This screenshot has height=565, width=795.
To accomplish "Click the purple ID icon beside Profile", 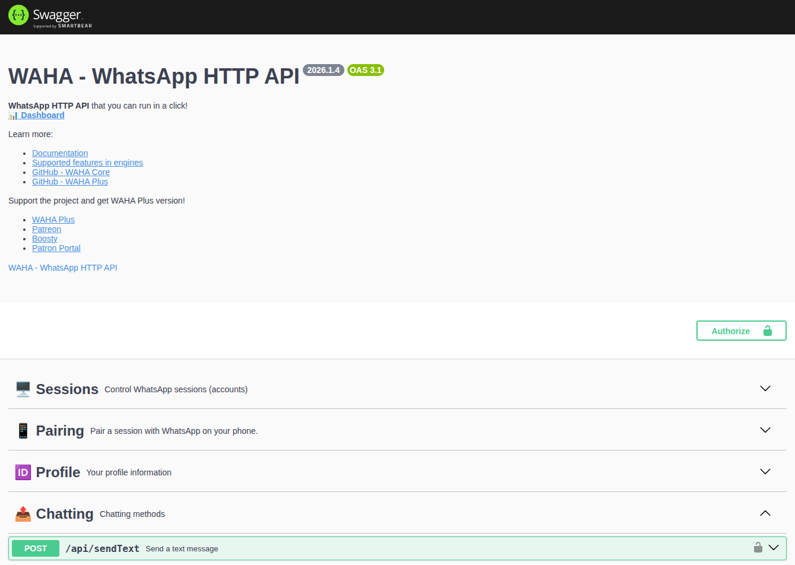I will (x=23, y=472).
